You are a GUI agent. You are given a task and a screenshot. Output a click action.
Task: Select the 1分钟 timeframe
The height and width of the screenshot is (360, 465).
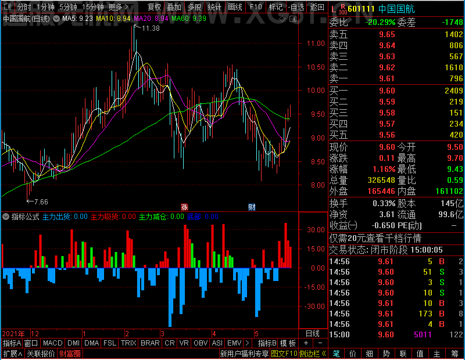[x=45, y=6]
